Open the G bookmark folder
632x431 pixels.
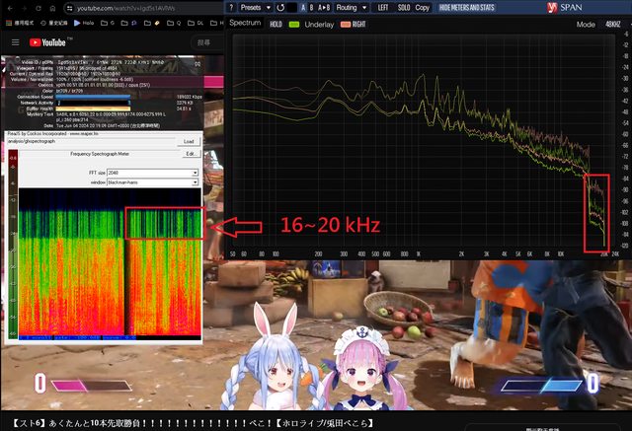pyautogui.click(x=108, y=23)
